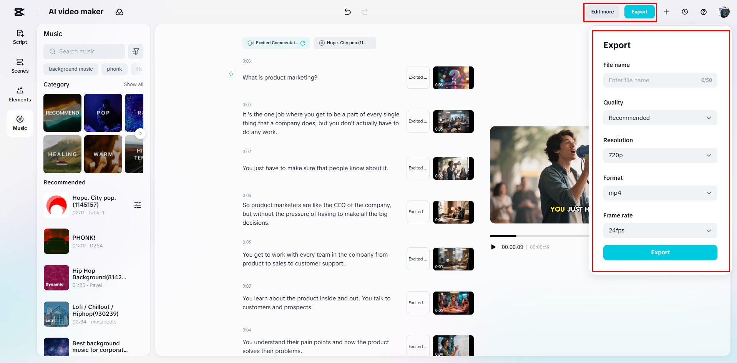This screenshot has height=363, width=737.
Task: Open the HEALING music category
Action: tap(62, 154)
